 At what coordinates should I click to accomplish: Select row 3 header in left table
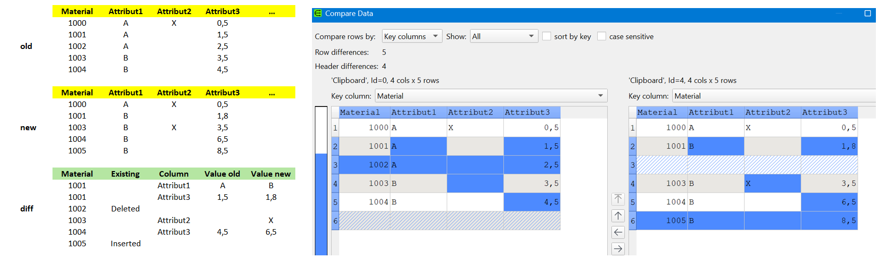(x=335, y=165)
